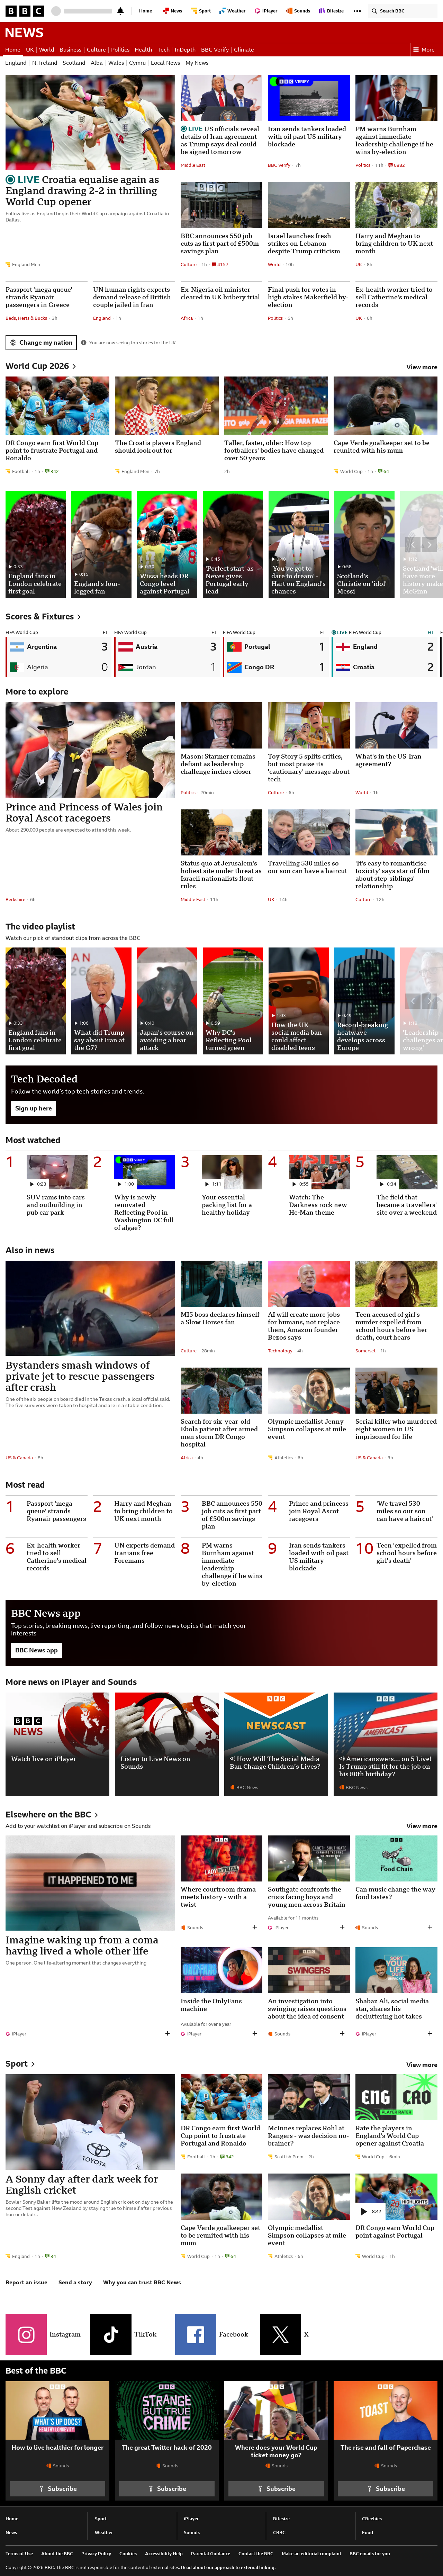Open the header Weather link
Screen dimensions: 443x2576
pos(233,11)
